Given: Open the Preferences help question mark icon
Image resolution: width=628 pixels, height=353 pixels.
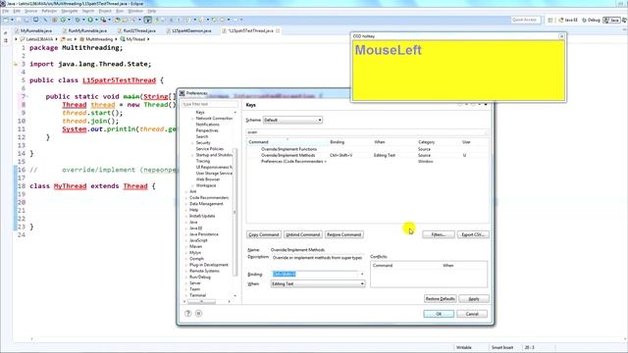Looking at the screenshot, I should 188,314.
